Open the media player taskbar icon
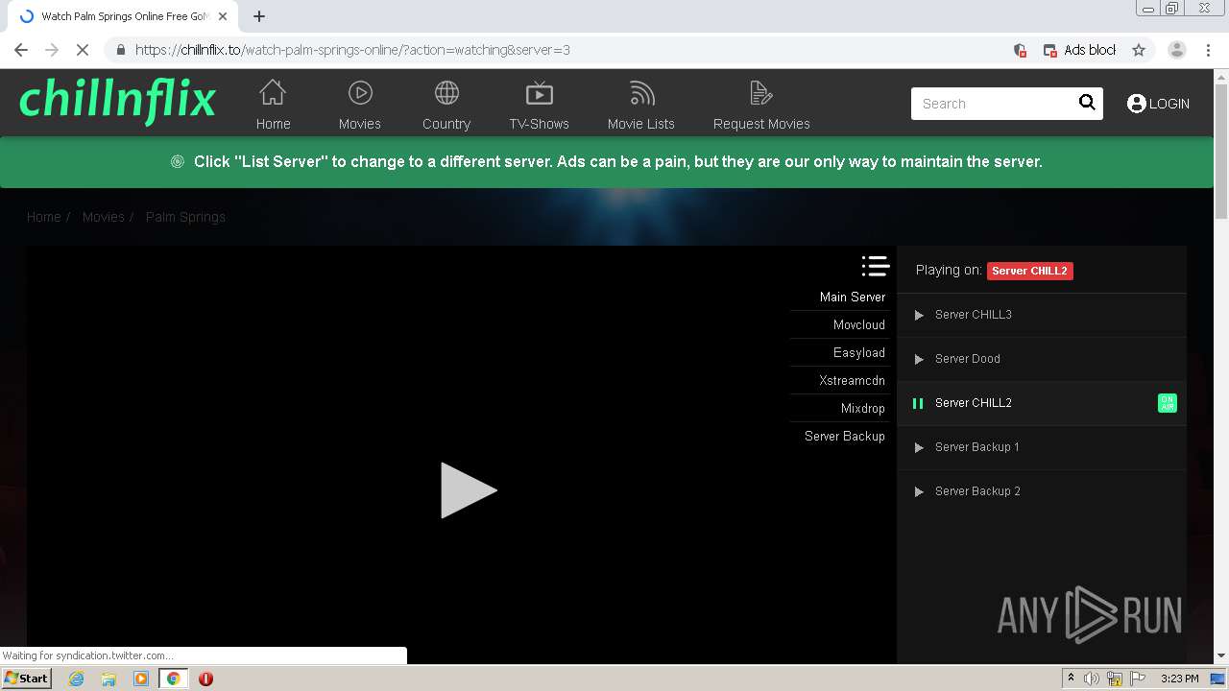Image resolution: width=1229 pixels, height=691 pixels. [x=141, y=679]
